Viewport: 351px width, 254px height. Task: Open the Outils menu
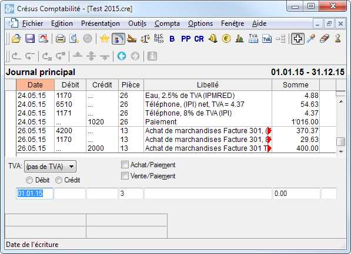[137, 23]
